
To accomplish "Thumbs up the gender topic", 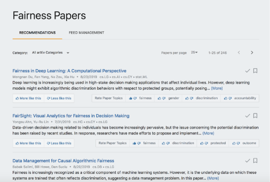I will pyautogui.click(x=161, y=98).
